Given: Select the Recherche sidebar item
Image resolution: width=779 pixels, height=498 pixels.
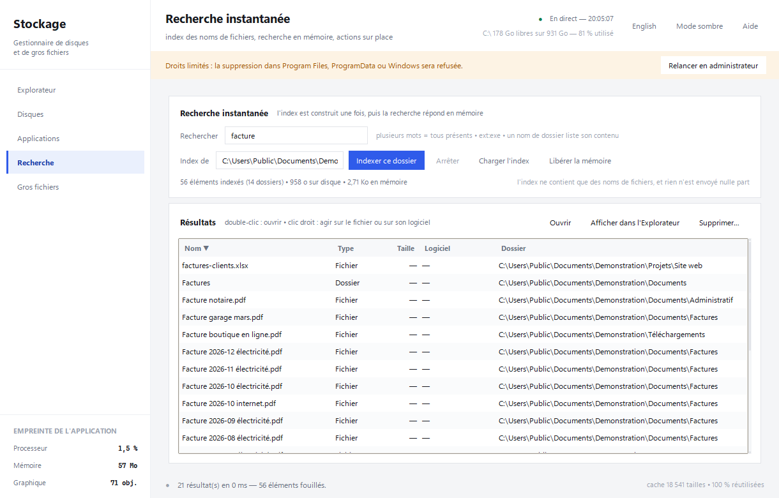Looking at the screenshot, I should 75,163.
